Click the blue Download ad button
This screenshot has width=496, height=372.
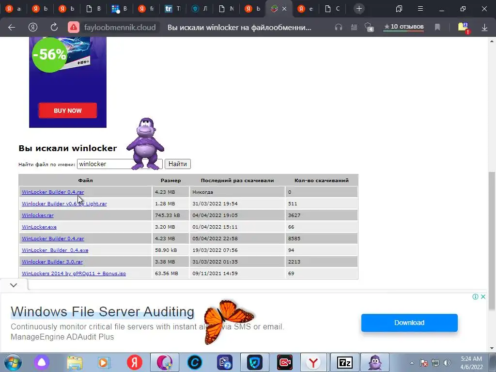pos(409,323)
